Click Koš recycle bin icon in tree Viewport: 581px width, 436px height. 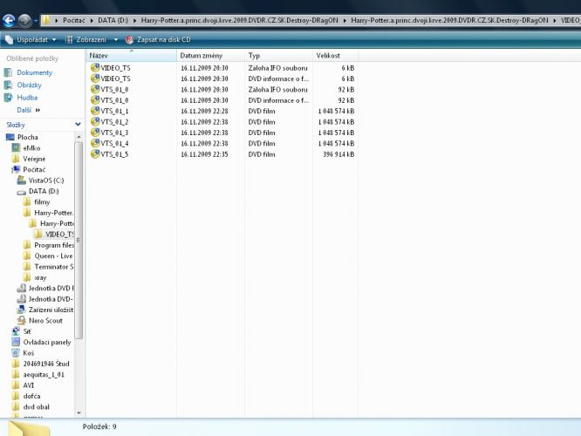pos(16,352)
